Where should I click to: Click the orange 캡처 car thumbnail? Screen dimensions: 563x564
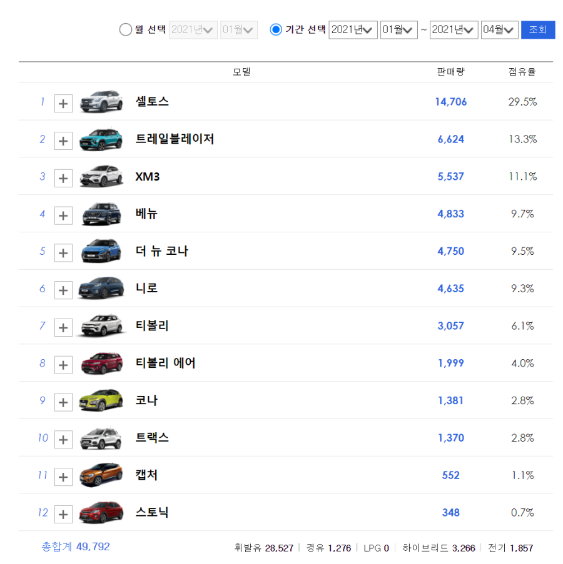click(101, 475)
